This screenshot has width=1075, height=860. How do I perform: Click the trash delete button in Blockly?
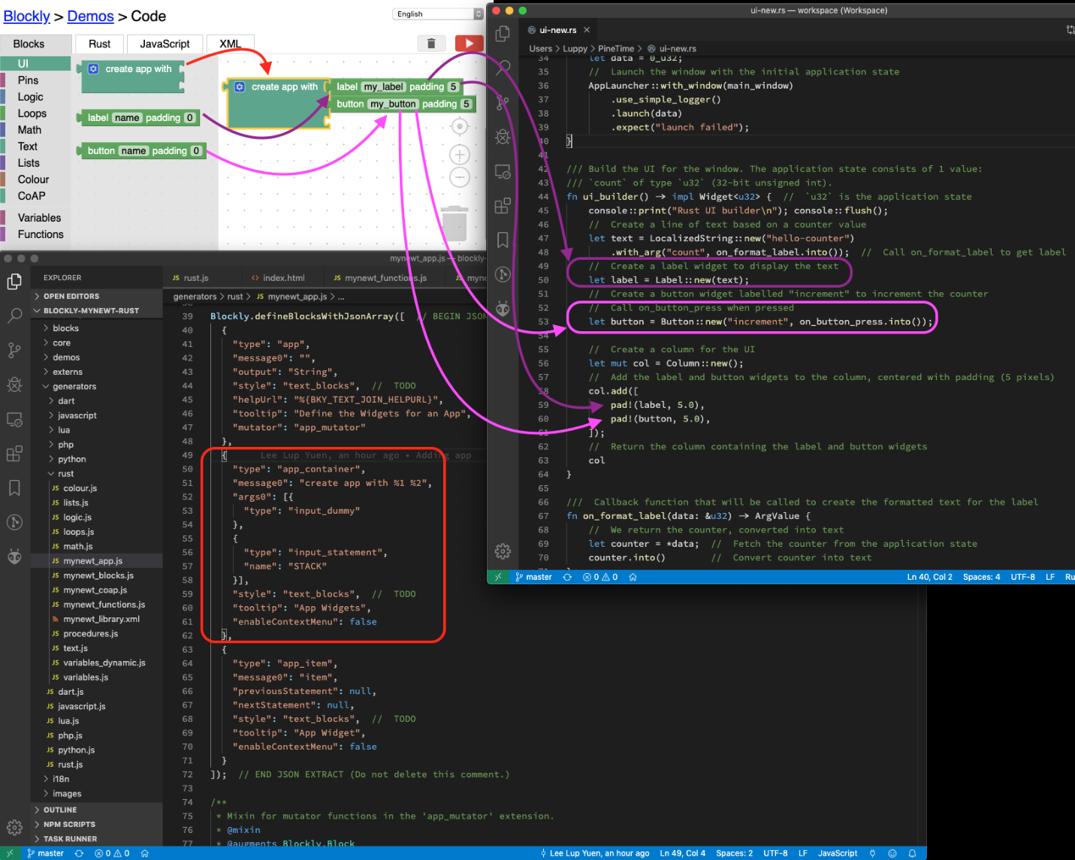click(x=431, y=44)
